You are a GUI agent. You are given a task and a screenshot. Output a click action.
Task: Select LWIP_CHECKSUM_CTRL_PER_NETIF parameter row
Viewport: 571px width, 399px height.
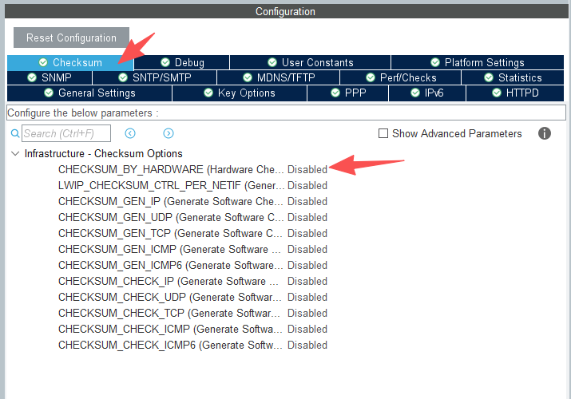pos(170,185)
